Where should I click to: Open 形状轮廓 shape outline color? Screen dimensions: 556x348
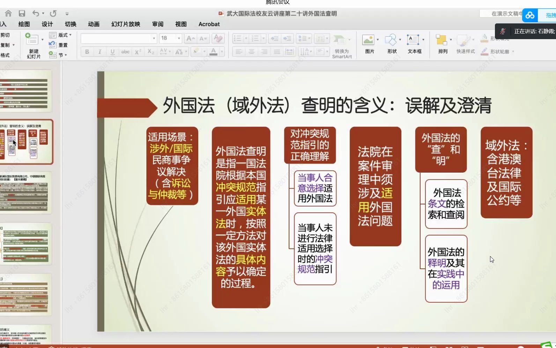[x=497, y=51]
